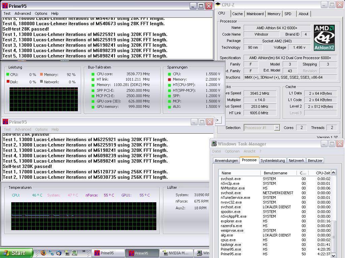This screenshot has height=258, width=345.
Task: Sort processes by the Benutzername column header
Action: pos(279,173)
